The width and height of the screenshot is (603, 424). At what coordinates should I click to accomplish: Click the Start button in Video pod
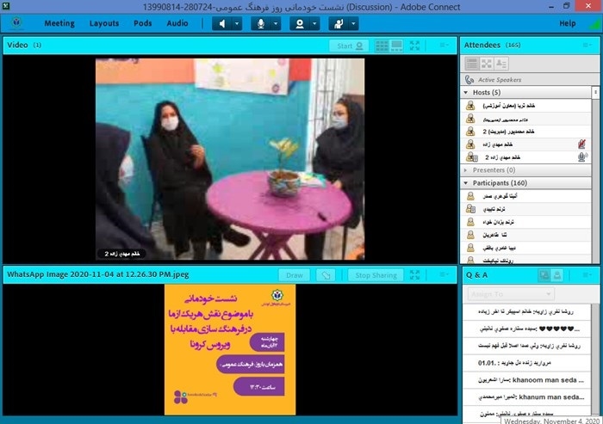349,46
